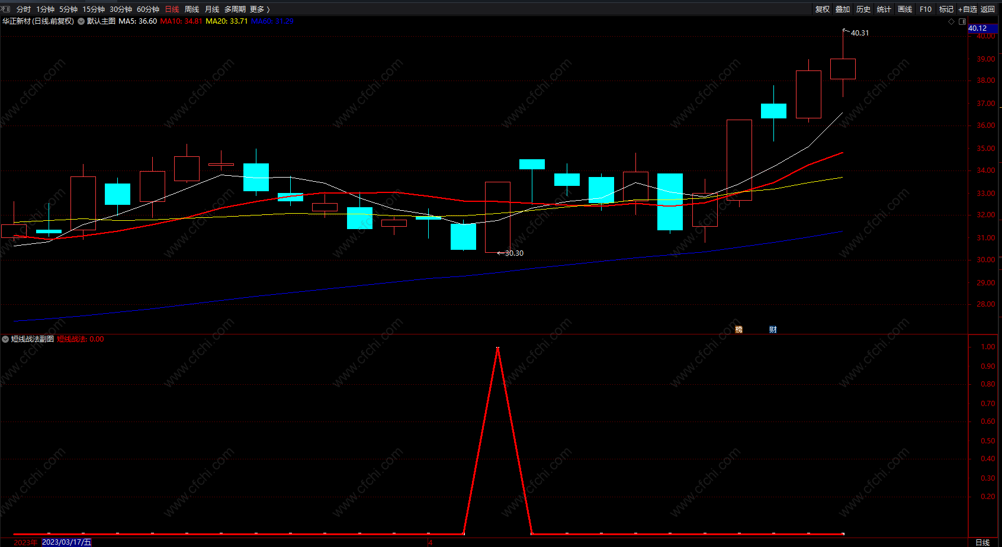Click the 短线战法副图 sub-chart label
This screenshot has height=547, width=1002.
click(33, 339)
